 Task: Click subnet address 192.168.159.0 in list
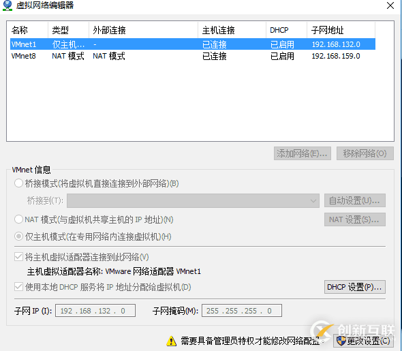(x=336, y=56)
